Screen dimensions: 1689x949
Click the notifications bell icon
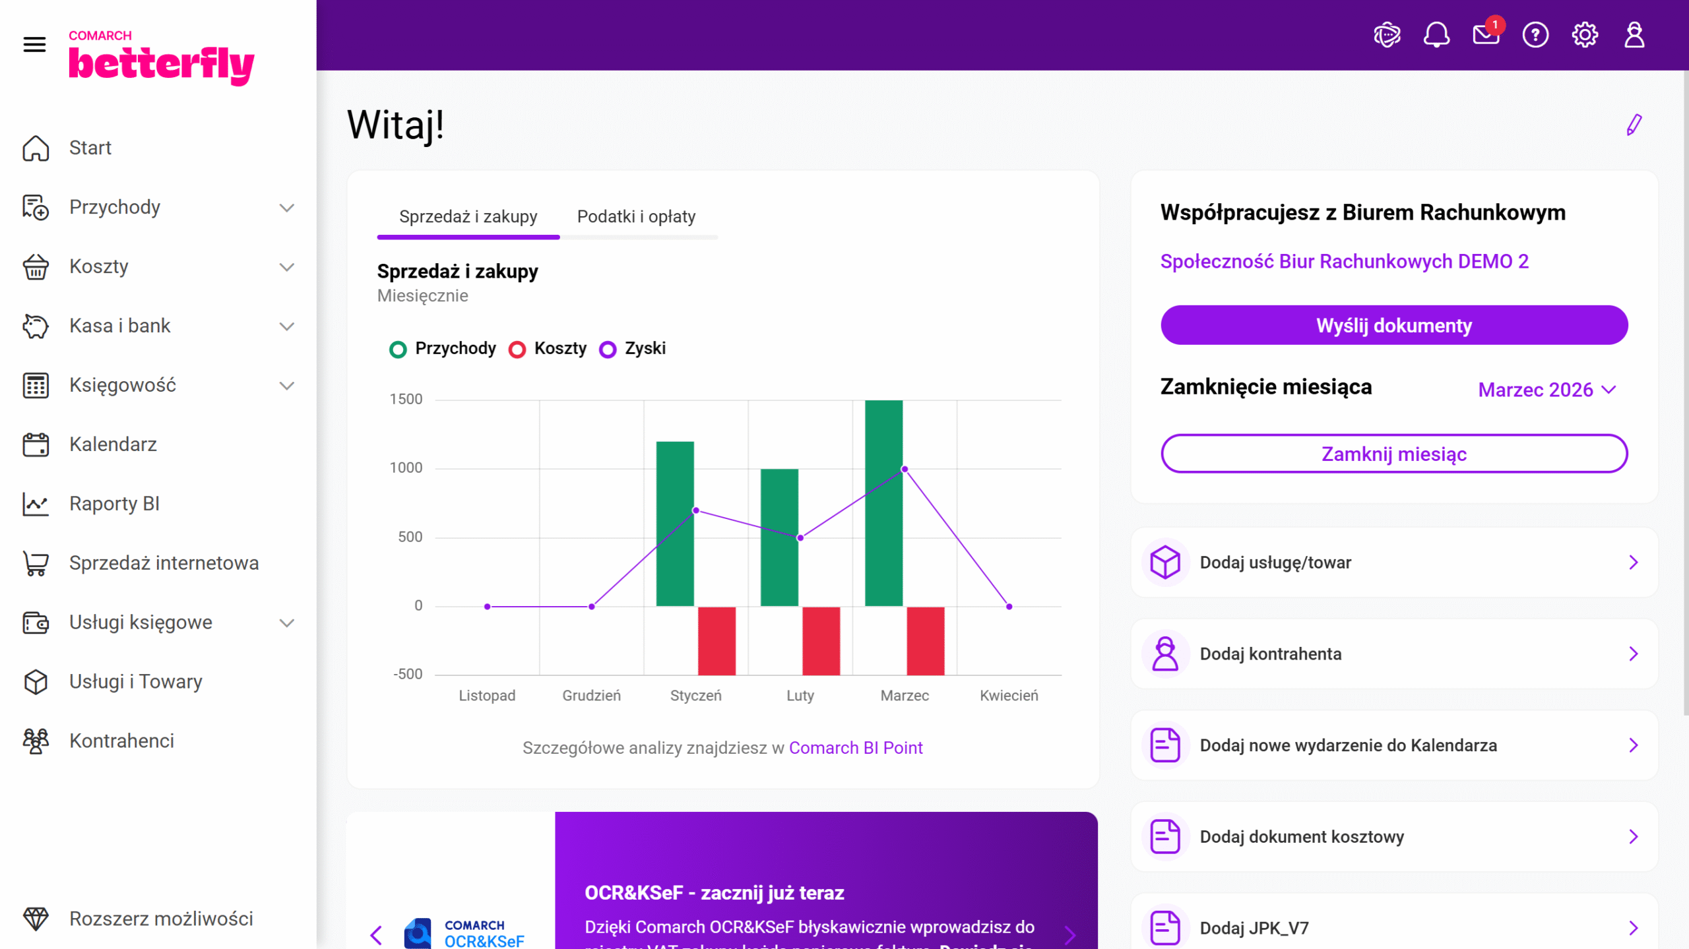(1436, 35)
